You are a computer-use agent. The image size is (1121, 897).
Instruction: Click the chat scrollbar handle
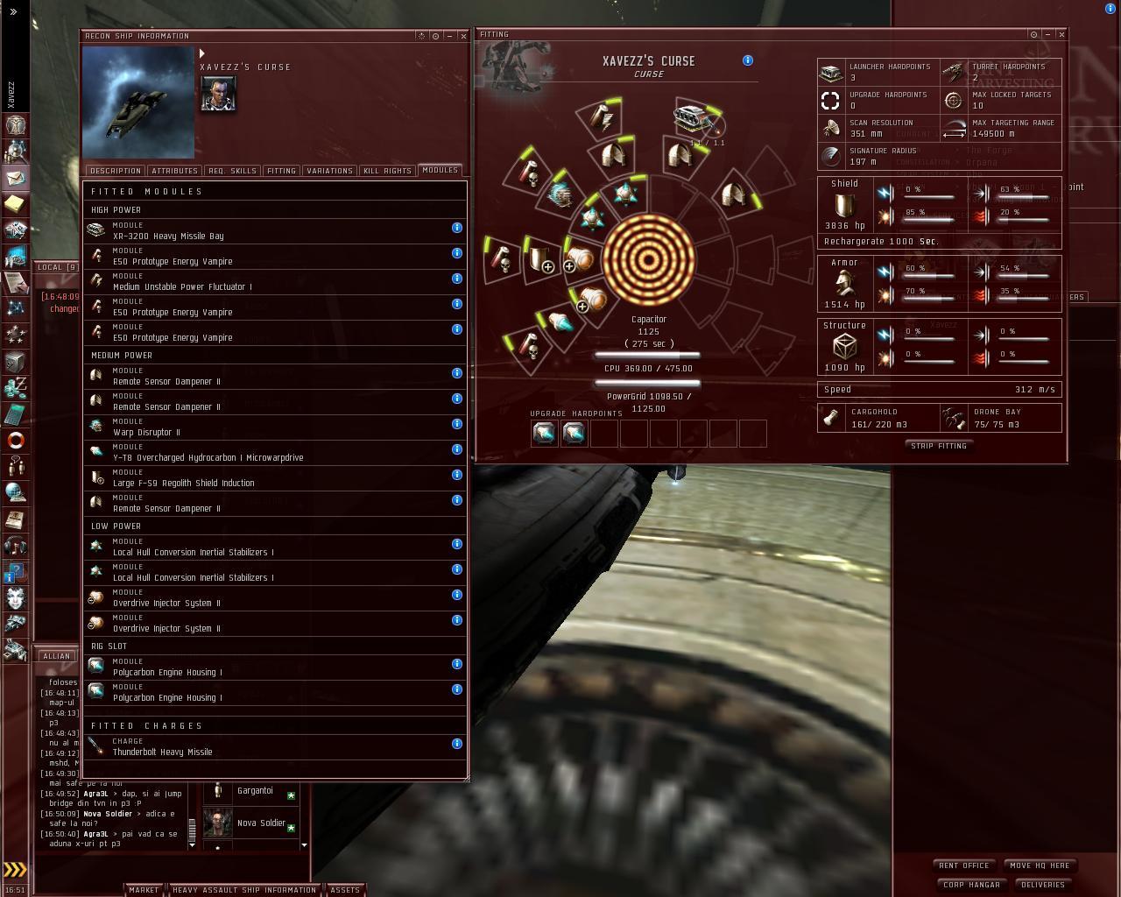193,830
